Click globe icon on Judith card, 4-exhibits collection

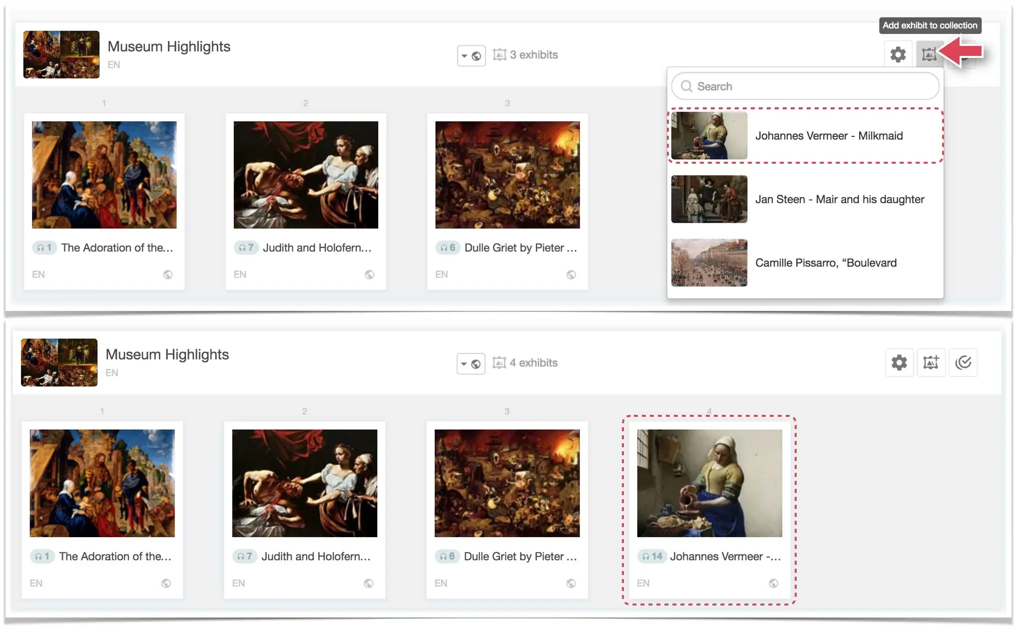[369, 583]
